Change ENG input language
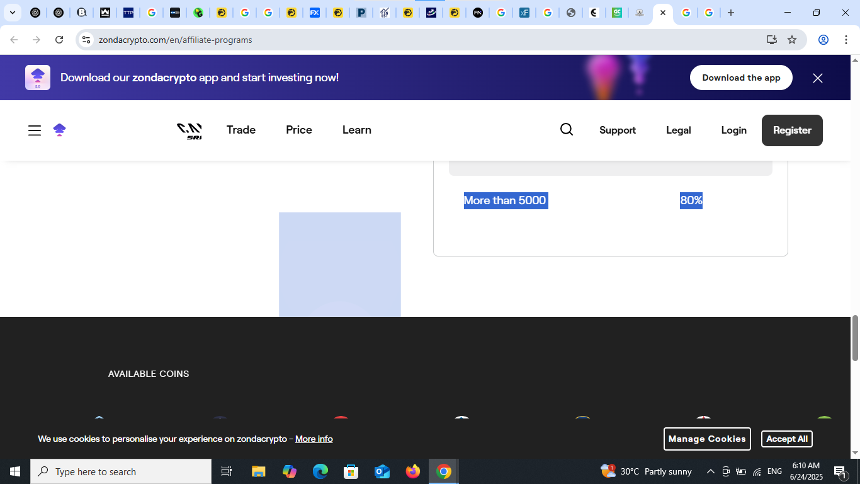The height and width of the screenshot is (484, 860). coord(775,471)
